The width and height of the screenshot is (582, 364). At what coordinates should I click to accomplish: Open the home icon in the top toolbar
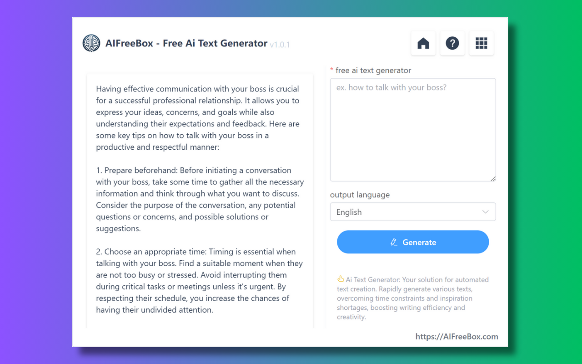423,43
